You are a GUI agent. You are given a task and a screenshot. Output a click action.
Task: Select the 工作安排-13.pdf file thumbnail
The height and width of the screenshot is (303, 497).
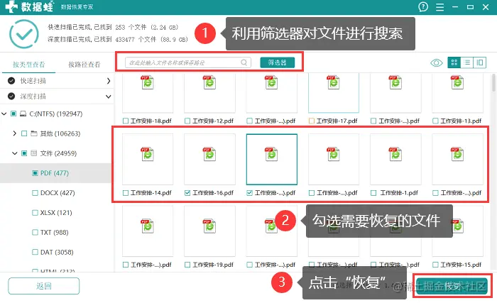tap(458, 93)
